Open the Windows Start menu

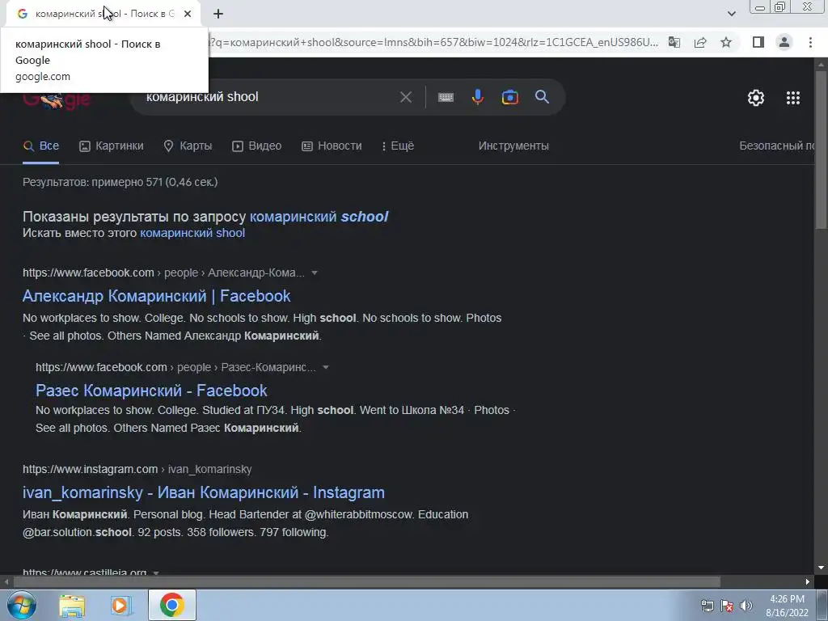pyautogui.click(x=22, y=605)
